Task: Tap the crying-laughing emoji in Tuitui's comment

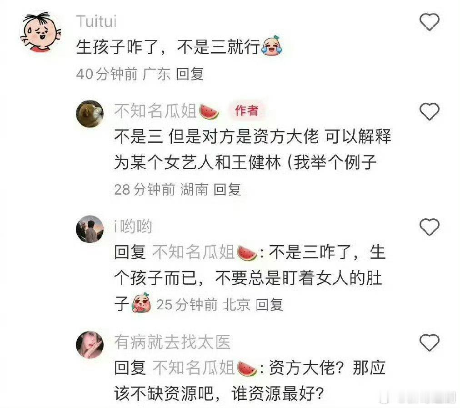Action: 271,45
